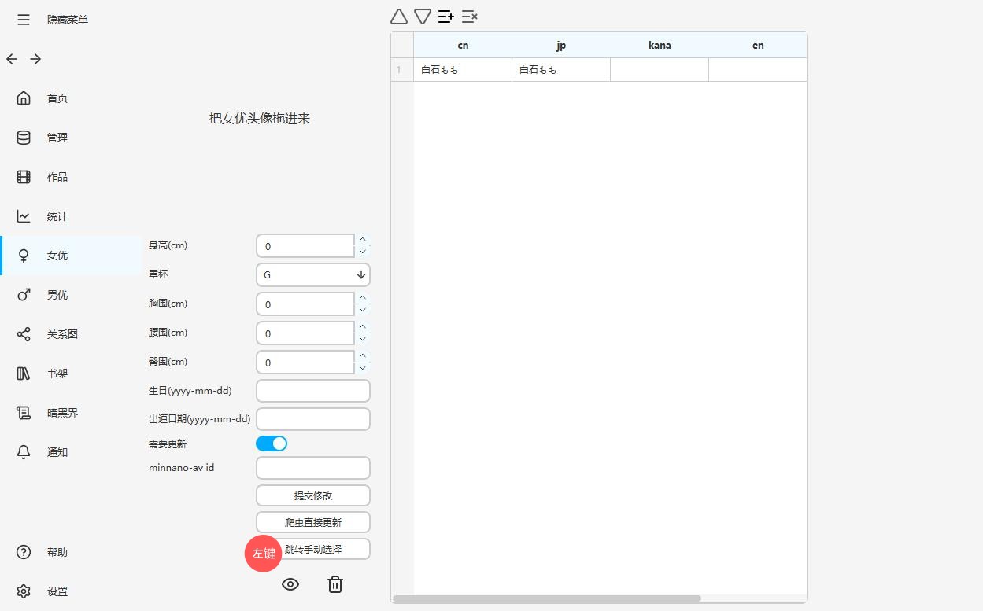Click the move row up triangle icon
Viewport: 983px width, 611px height.
(x=399, y=17)
